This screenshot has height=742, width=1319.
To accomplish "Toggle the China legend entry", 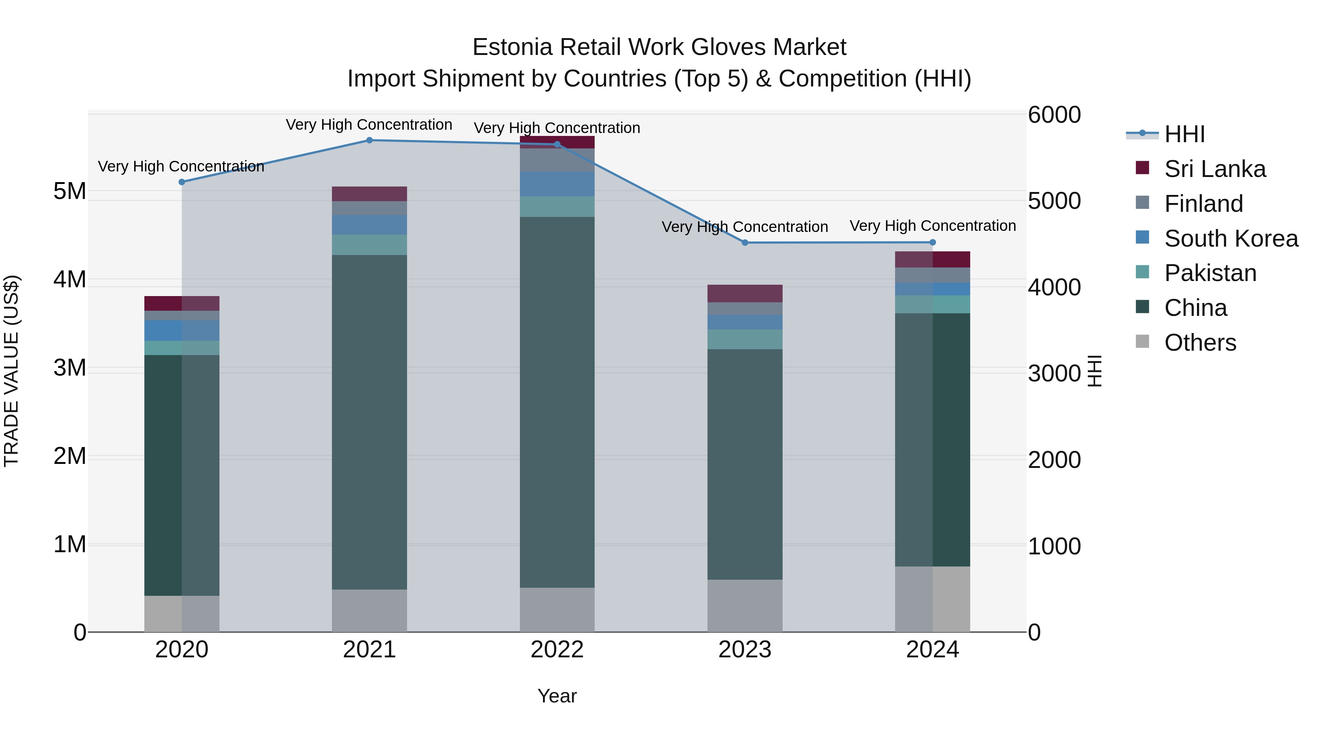I will click(1181, 308).
